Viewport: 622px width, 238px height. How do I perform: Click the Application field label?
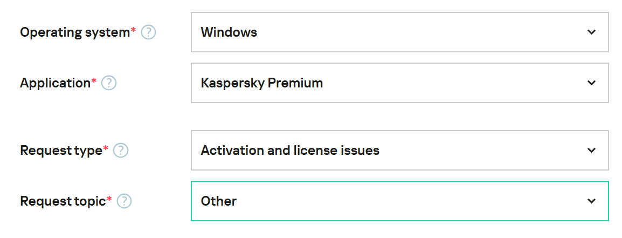(x=55, y=83)
